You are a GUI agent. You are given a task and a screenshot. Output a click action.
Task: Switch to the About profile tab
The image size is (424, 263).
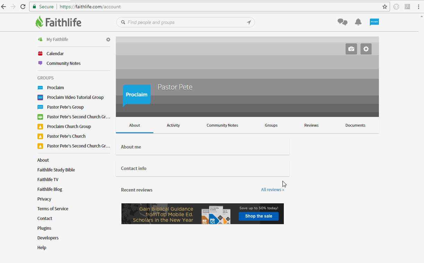click(135, 125)
